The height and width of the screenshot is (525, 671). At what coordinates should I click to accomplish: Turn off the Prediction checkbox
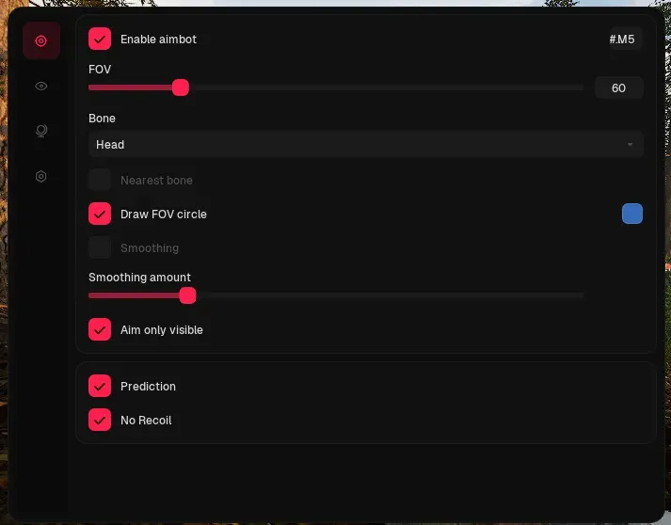100,386
